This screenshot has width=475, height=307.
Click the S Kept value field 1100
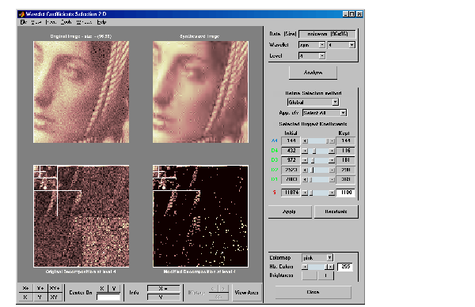[x=346, y=193]
